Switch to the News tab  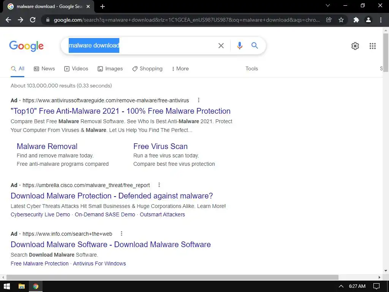tap(44, 69)
